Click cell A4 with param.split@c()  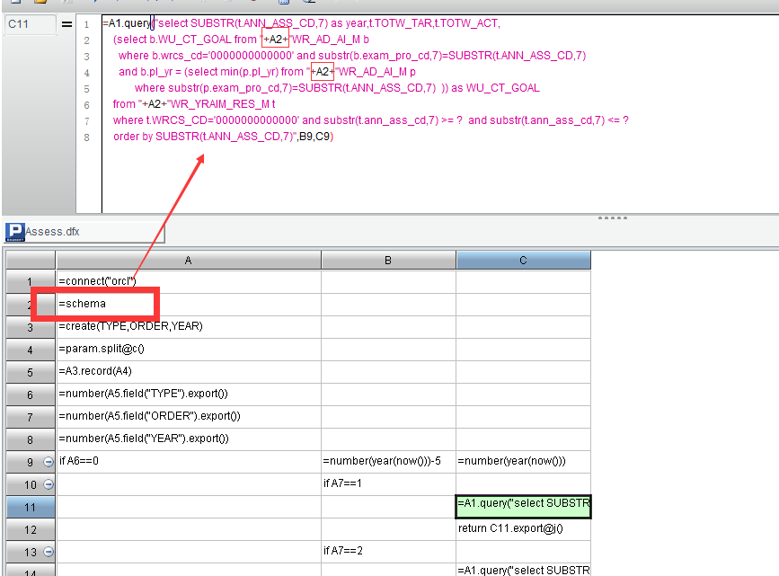(188, 349)
